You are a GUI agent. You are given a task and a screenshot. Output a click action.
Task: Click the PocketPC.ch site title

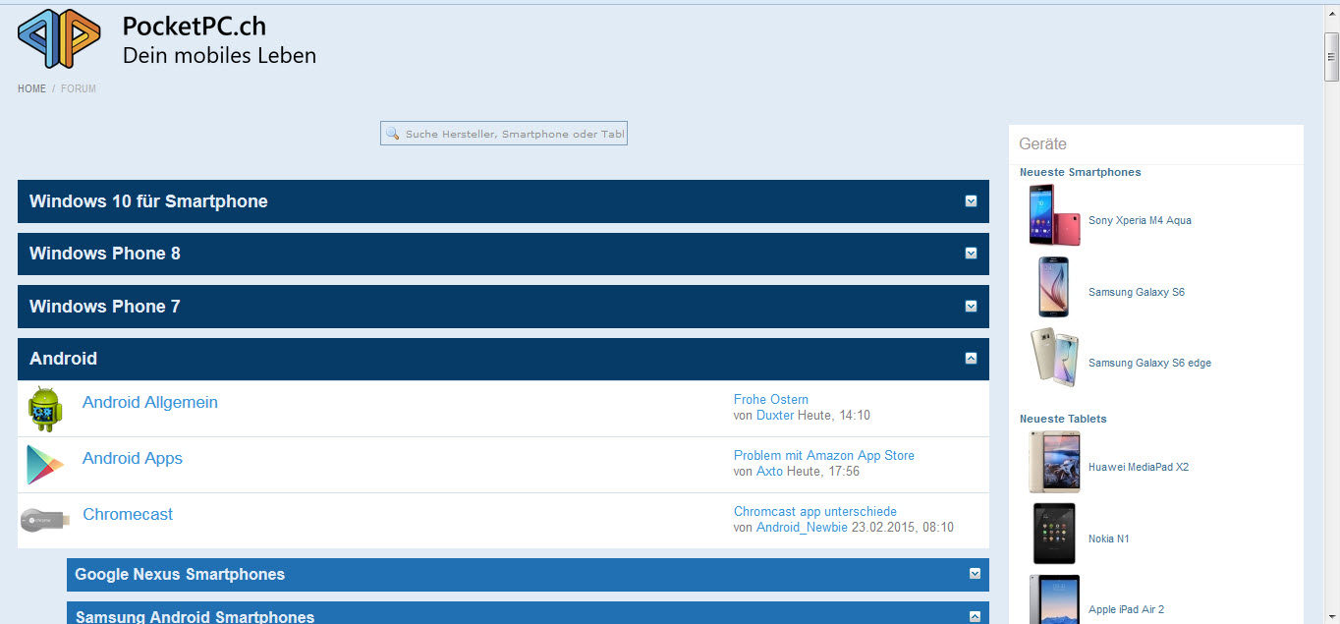(195, 27)
